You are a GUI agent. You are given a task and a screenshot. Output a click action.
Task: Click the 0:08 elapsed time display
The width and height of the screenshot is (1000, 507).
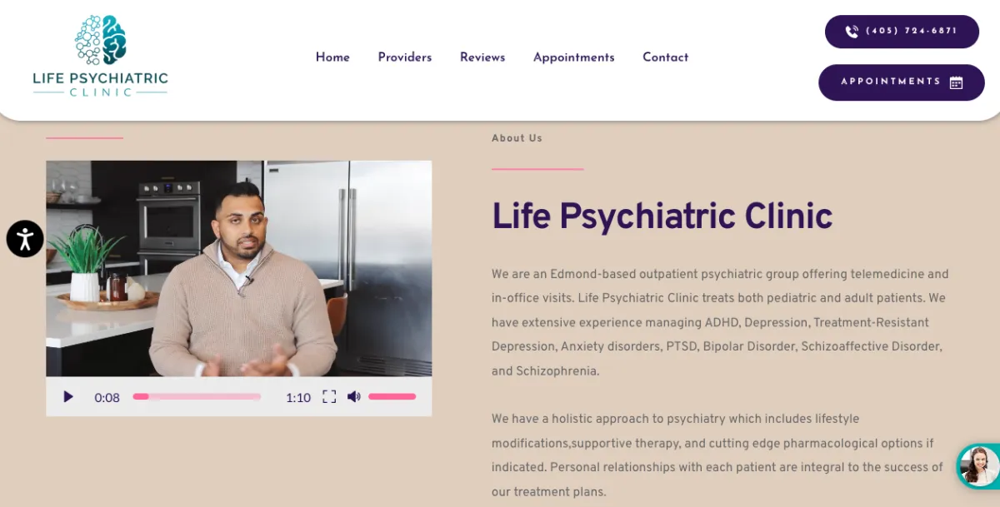click(x=107, y=398)
